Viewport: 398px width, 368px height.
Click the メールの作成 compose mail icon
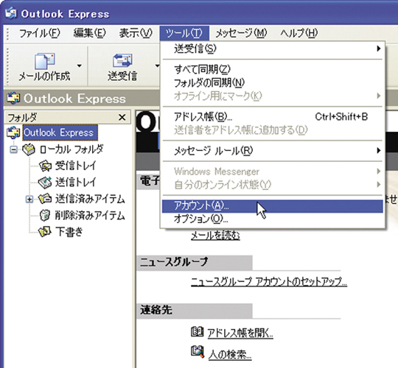coord(45,61)
